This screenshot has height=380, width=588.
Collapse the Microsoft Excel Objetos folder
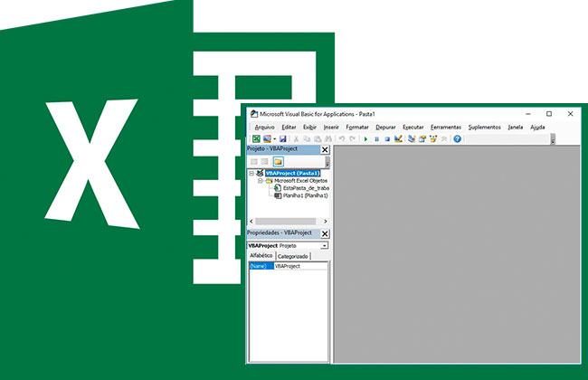click(261, 181)
